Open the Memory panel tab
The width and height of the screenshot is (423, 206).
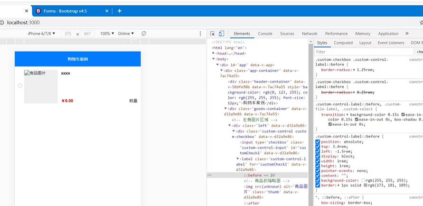pyautogui.click(x=363, y=34)
